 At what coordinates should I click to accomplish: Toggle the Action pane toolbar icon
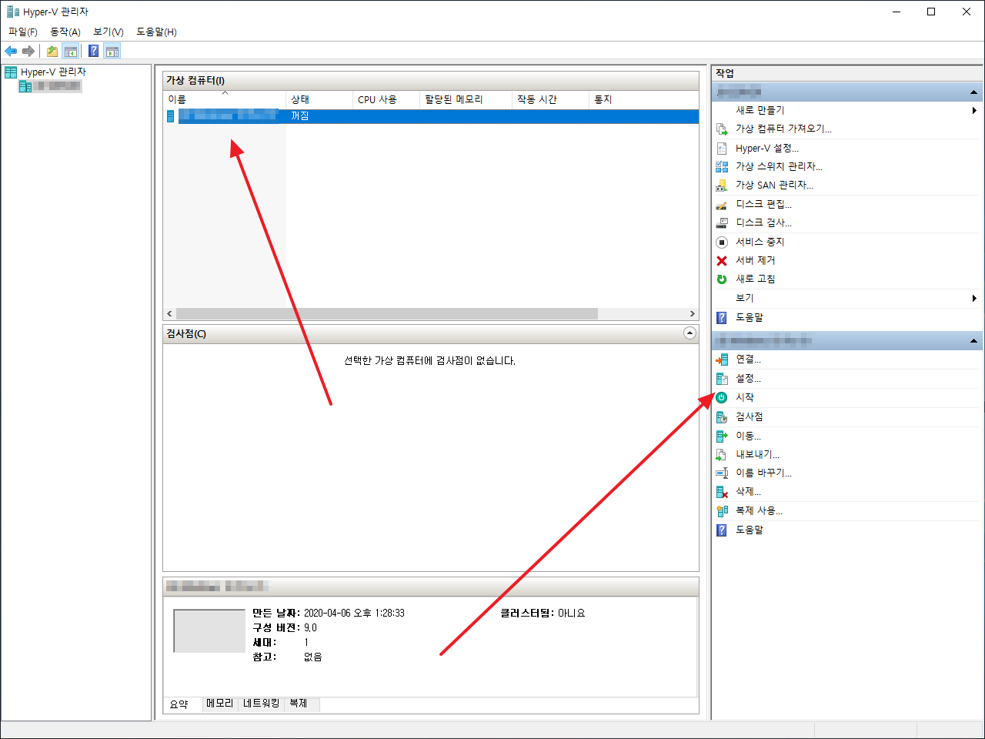tap(112, 51)
